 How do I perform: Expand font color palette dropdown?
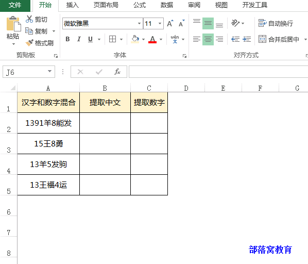coord(161,39)
